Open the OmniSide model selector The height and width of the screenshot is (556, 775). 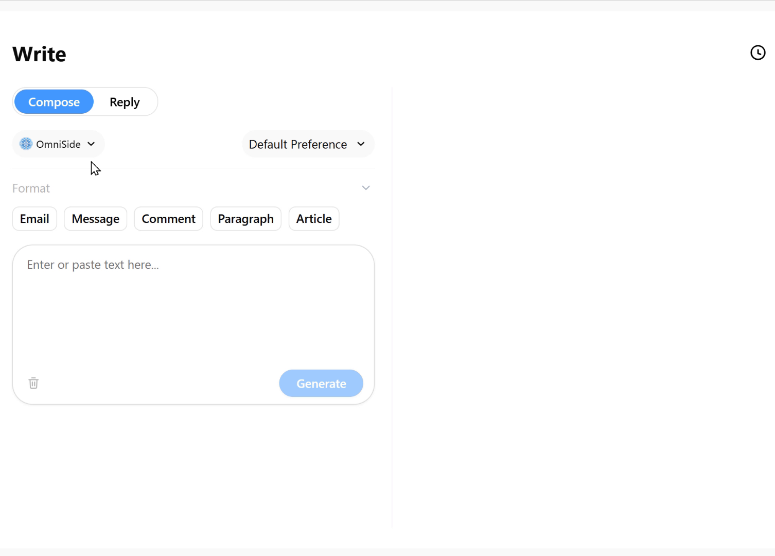tap(58, 144)
